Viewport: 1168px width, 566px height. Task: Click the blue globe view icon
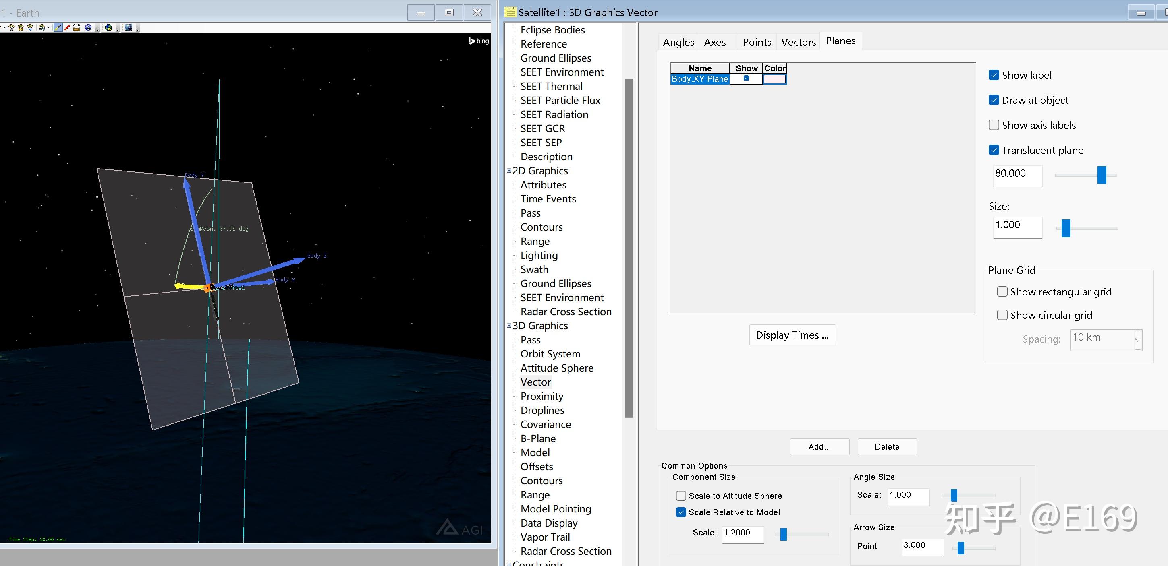point(88,28)
